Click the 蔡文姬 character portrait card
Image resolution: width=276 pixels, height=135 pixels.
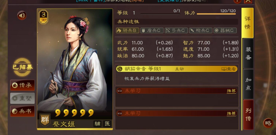point(75,69)
